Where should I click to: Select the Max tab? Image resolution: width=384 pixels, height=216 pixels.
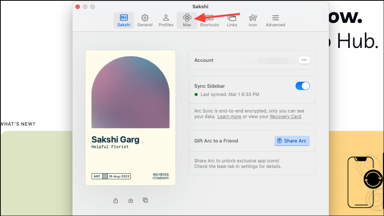point(187,21)
